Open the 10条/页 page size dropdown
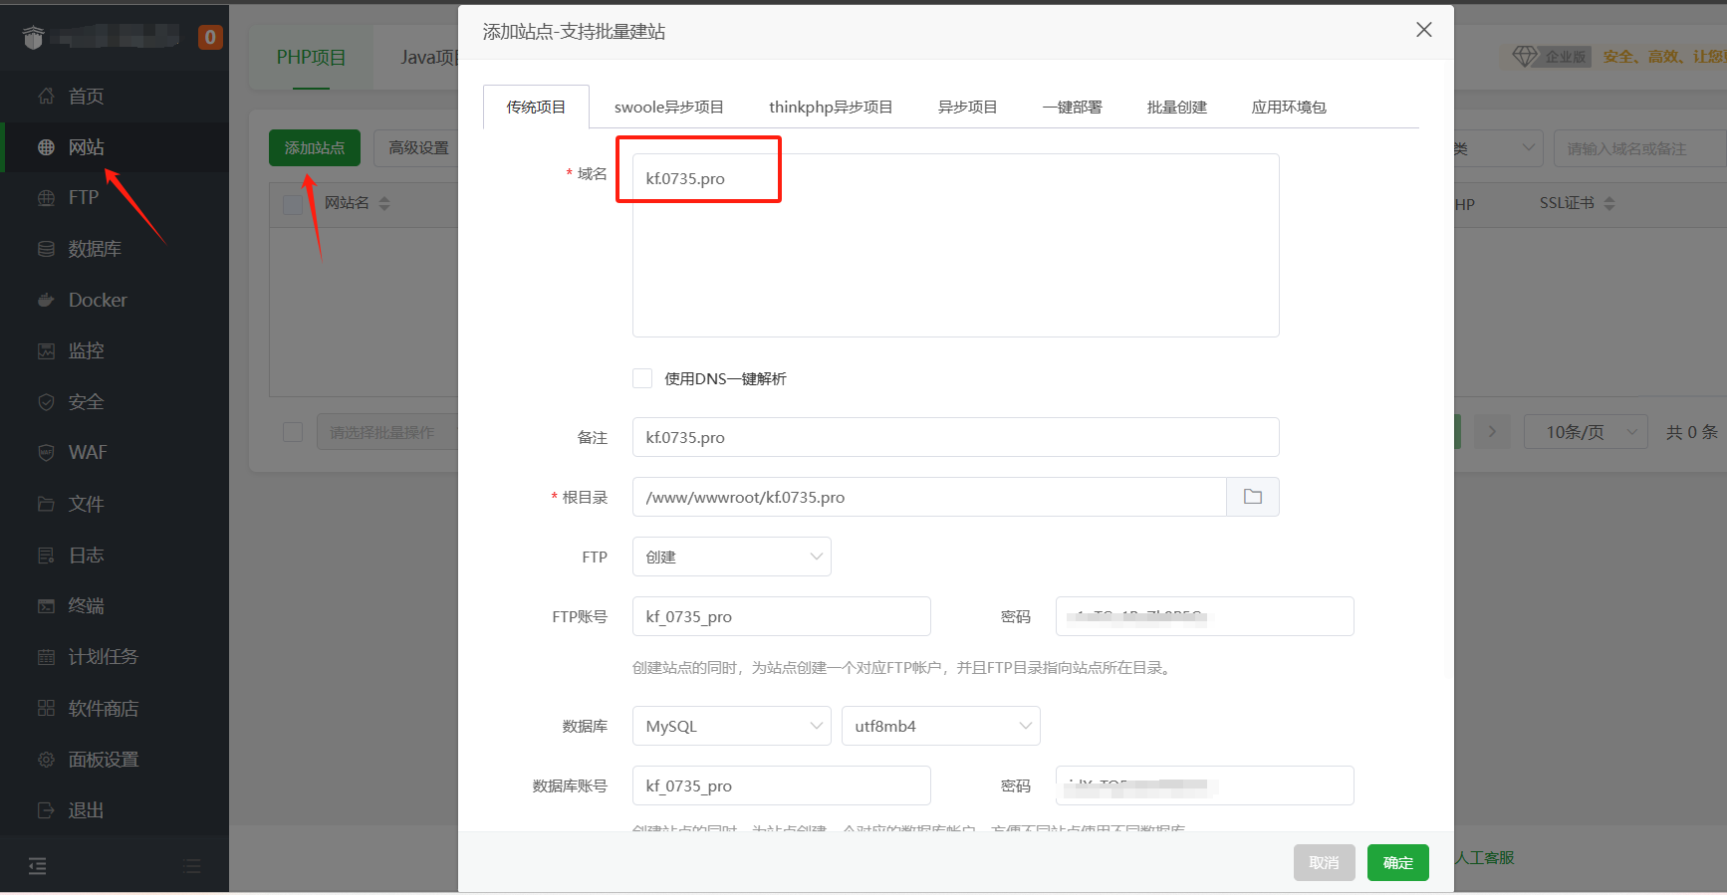1727x895 pixels. tap(1586, 432)
